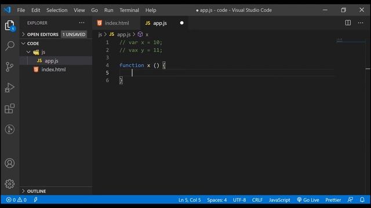The width and height of the screenshot is (371, 208).
Task: Click the 1 UNSAVED badge
Action: [74, 35]
